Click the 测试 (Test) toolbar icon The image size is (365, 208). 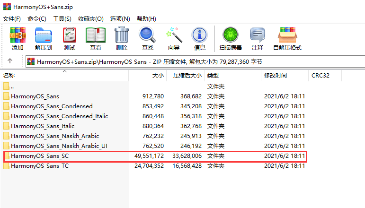(70, 35)
